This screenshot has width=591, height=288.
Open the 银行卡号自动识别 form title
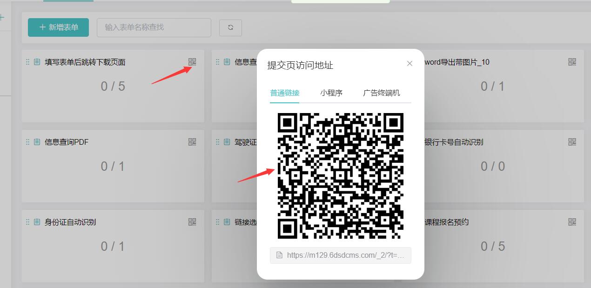454,142
